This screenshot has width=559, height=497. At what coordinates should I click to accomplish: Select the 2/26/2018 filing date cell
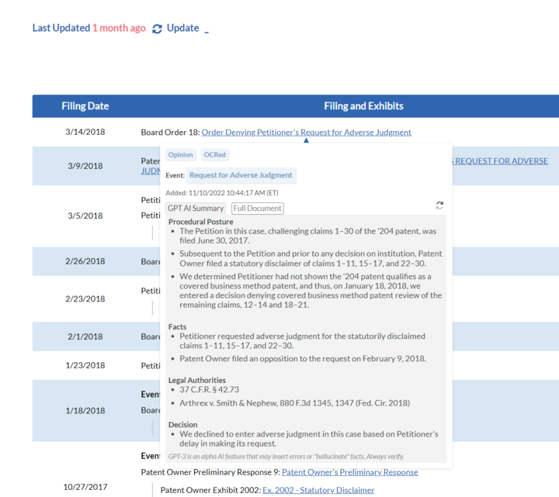pyautogui.click(x=85, y=261)
